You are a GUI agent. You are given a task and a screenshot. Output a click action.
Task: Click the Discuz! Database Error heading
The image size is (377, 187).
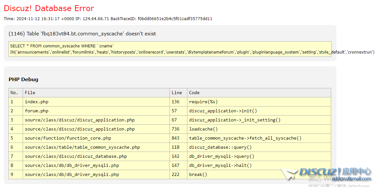click(x=49, y=8)
